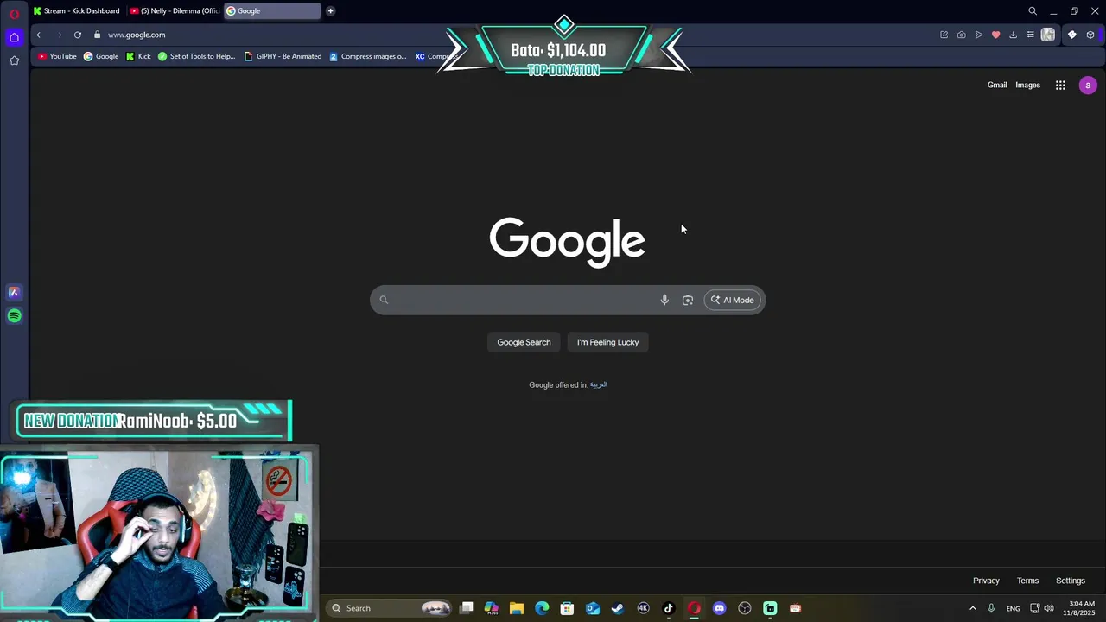Open the volume speaker tray icon
Viewport: 1106px width, 622px height.
(1049, 608)
